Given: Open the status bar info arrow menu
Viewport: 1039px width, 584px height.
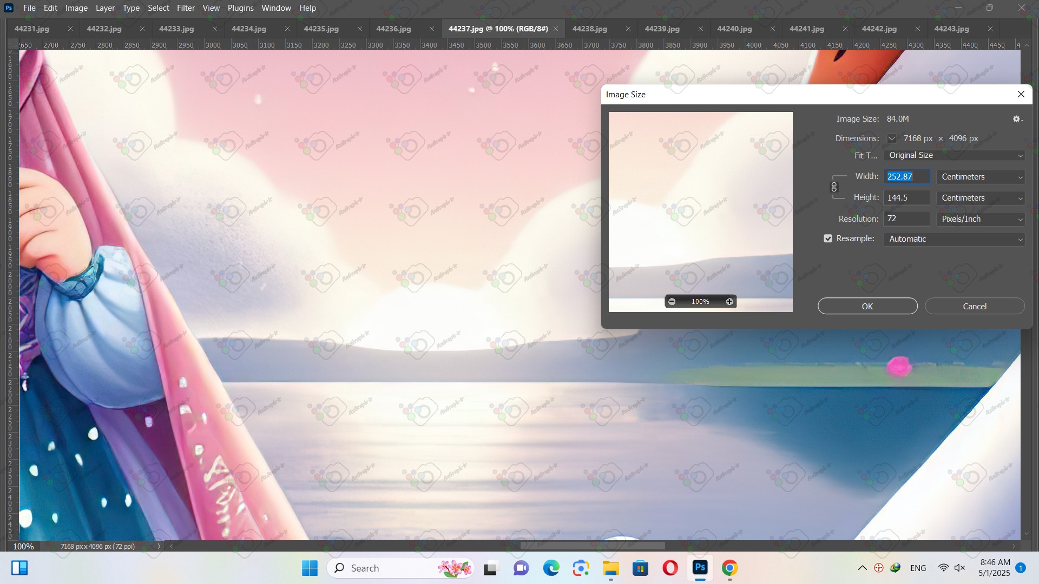Looking at the screenshot, I should (159, 547).
